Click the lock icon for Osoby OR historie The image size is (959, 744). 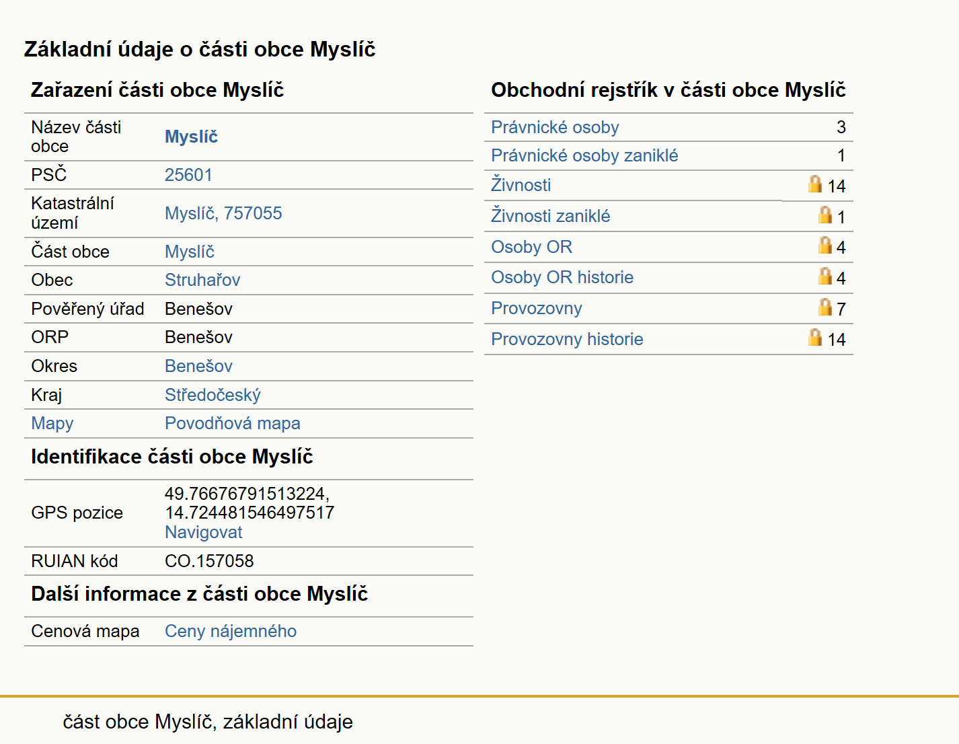point(825,276)
